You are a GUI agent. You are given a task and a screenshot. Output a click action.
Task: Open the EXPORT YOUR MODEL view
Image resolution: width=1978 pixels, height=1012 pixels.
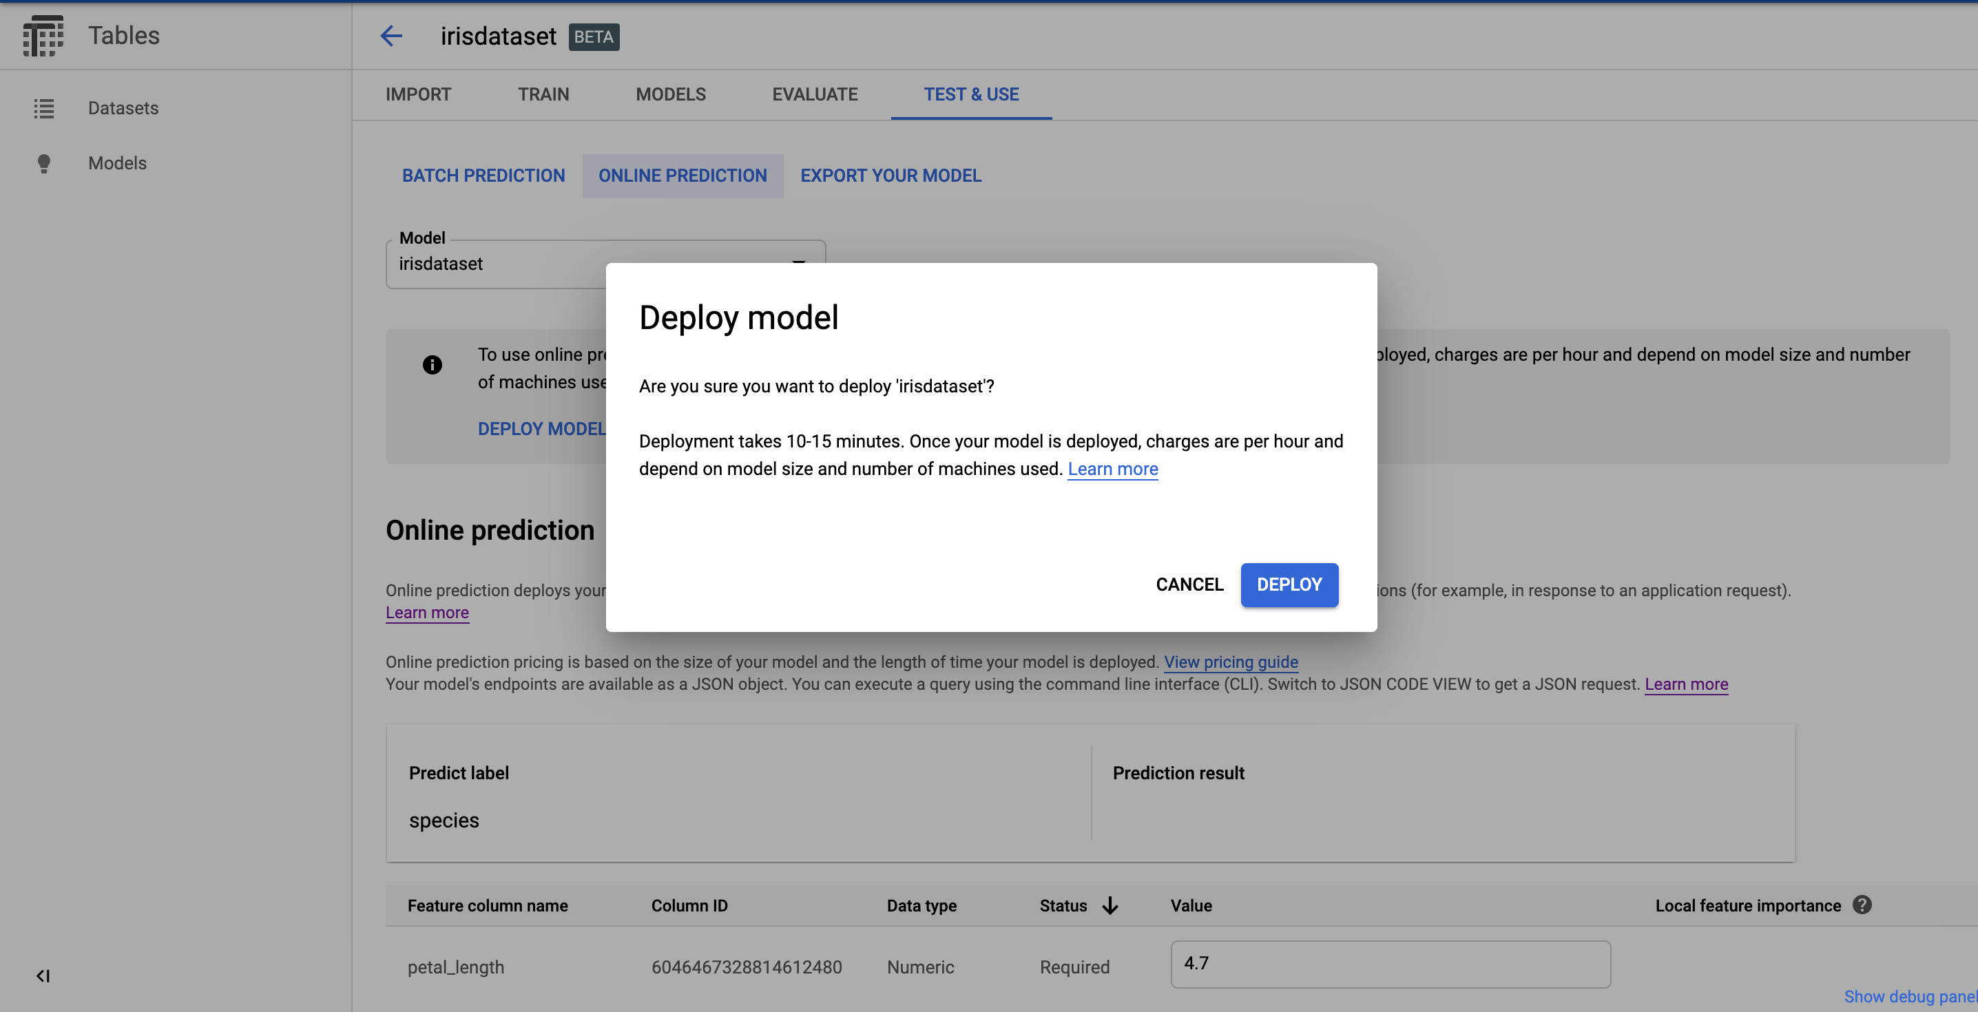click(x=891, y=176)
